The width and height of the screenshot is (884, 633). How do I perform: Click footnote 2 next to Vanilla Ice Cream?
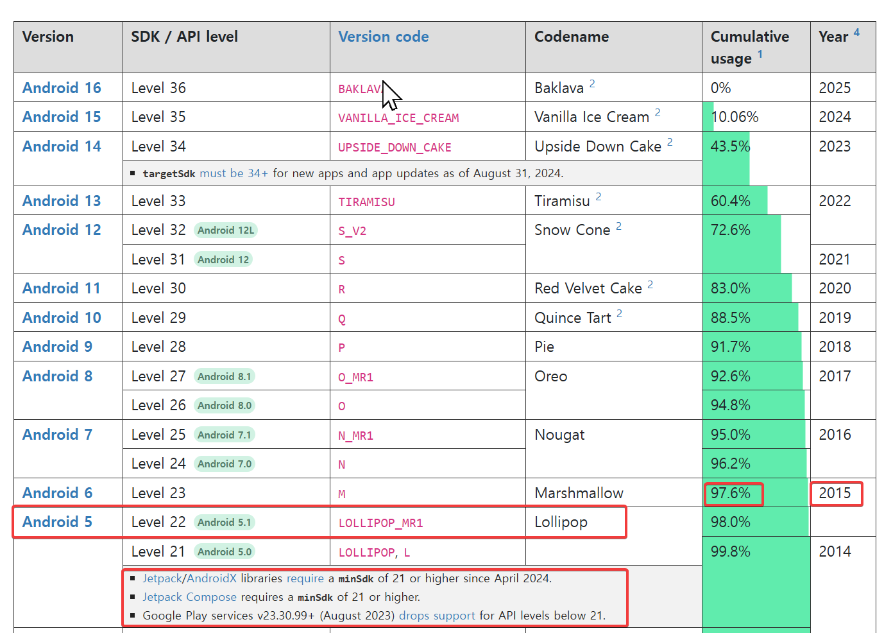pos(658,112)
